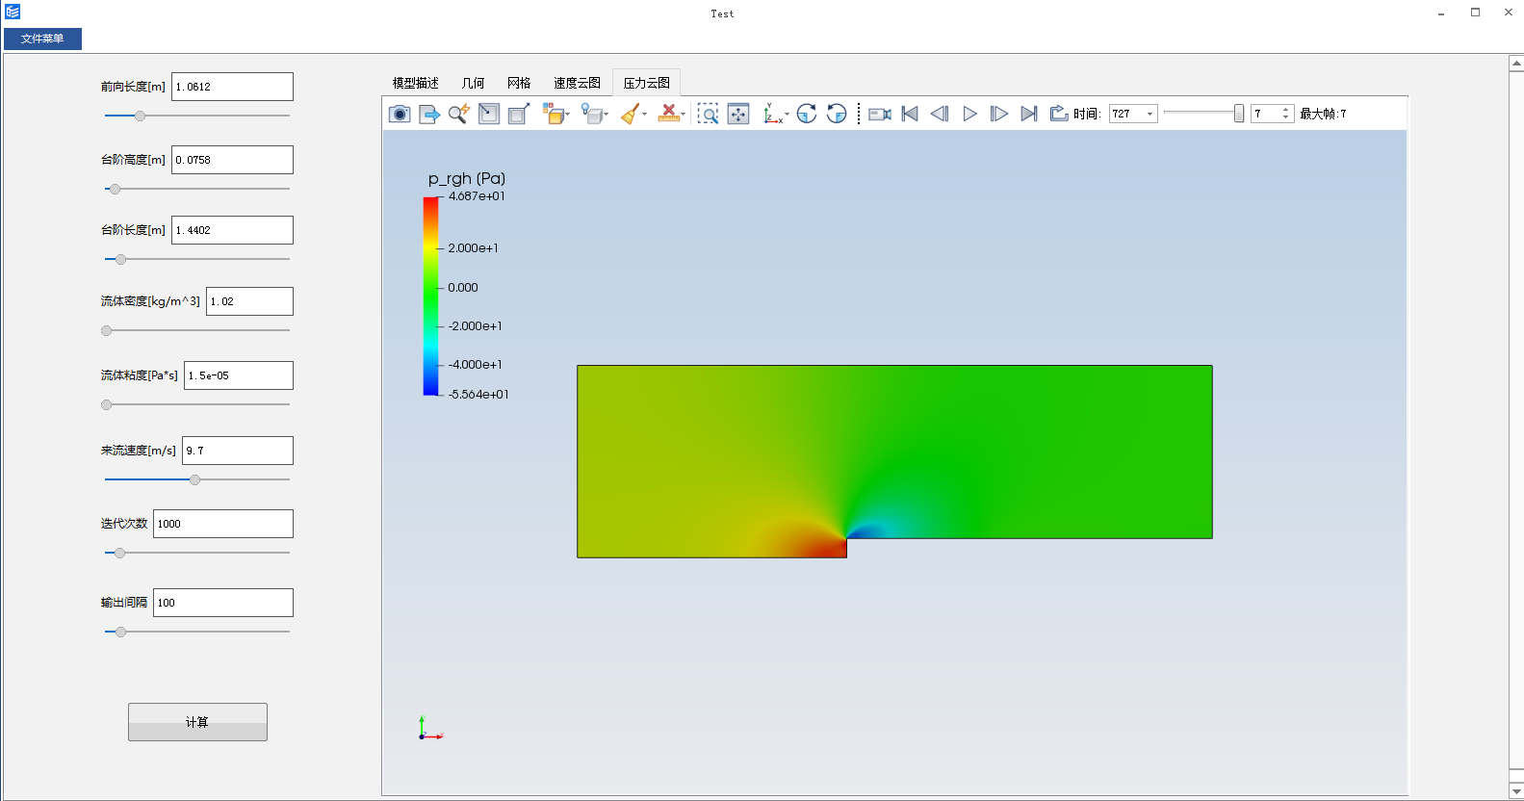Click the video camera record icon
The image size is (1524, 801).
point(880,114)
